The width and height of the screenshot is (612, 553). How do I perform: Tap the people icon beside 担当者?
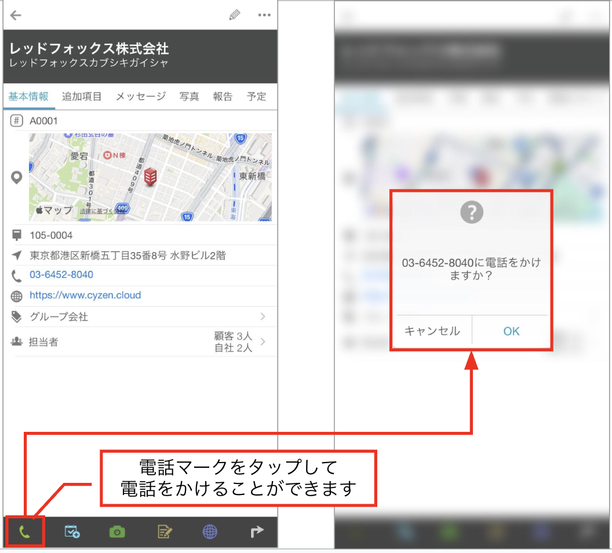[16, 341]
